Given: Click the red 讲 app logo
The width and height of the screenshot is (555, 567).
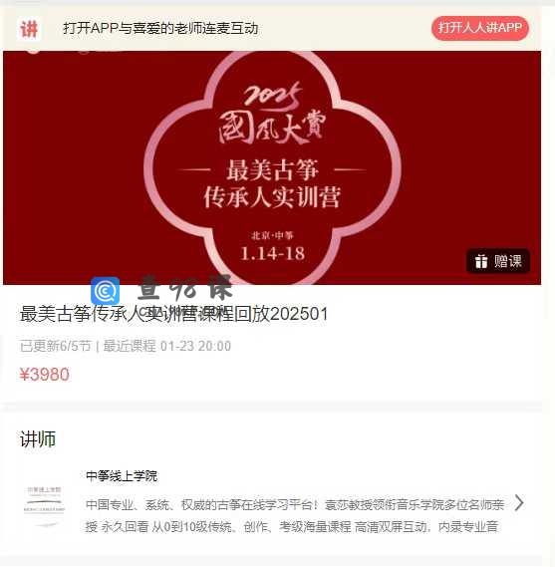Looking at the screenshot, I should click(x=29, y=29).
